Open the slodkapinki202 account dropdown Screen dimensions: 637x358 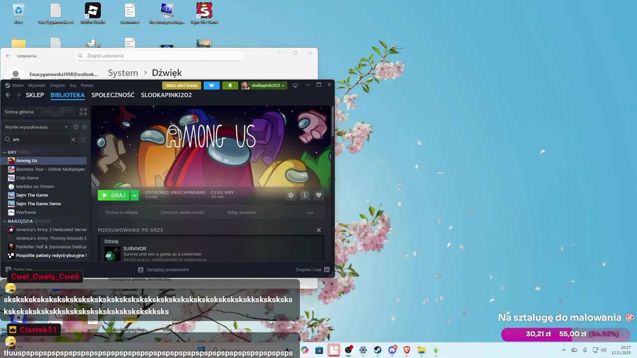[x=264, y=86]
